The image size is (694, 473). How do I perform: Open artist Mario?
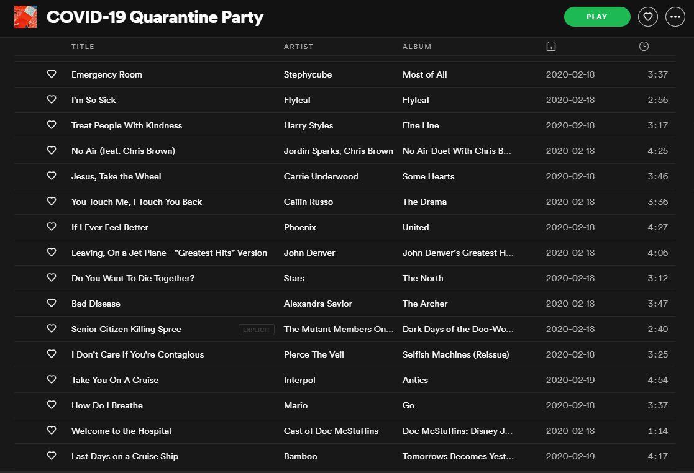pyautogui.click(x=296, y=405)
